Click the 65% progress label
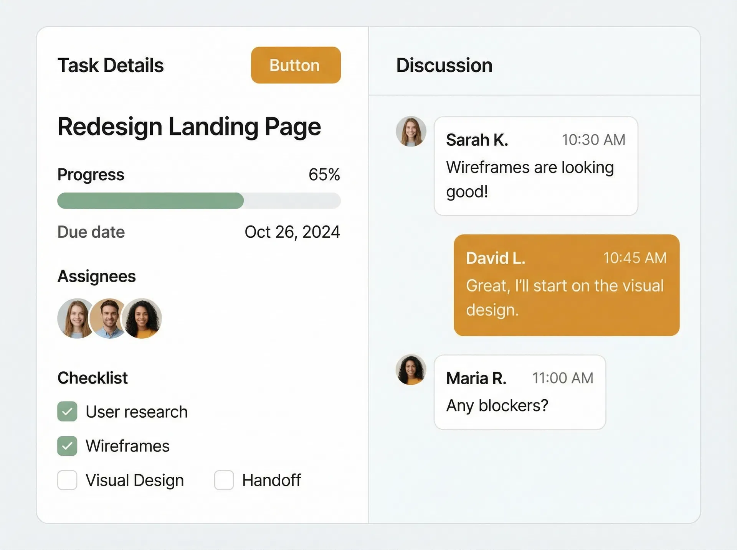This screenshot has height=550, width=737. pyautogui.click(x=325, y=175)
